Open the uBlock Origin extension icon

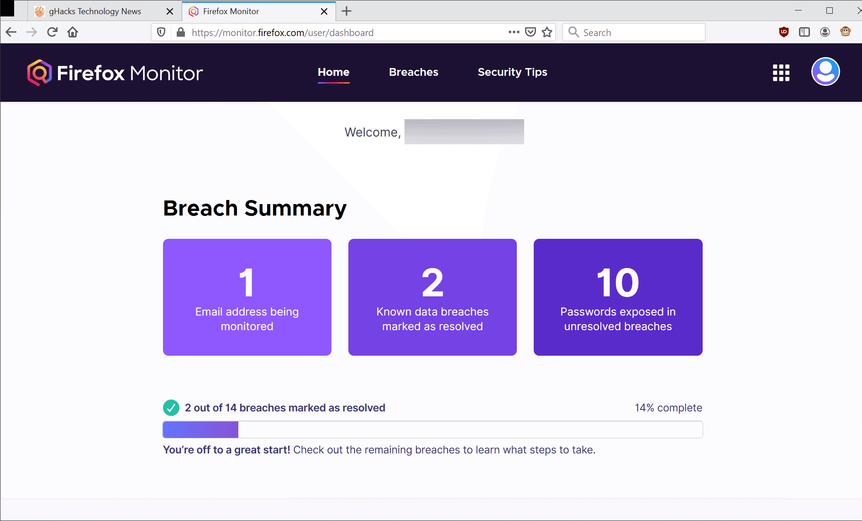(784, 32)
